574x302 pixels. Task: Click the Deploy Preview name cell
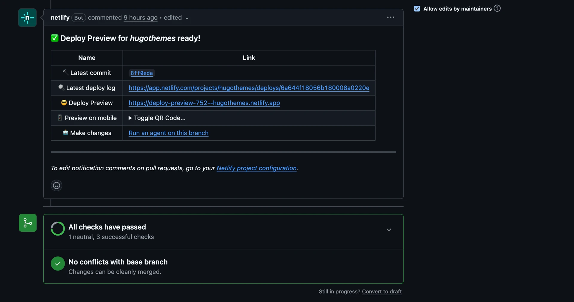coord(87,103)
